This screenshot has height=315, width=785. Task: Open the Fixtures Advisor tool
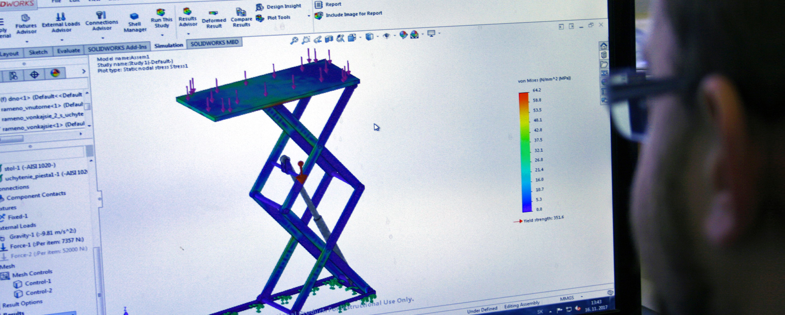(26, 24)
